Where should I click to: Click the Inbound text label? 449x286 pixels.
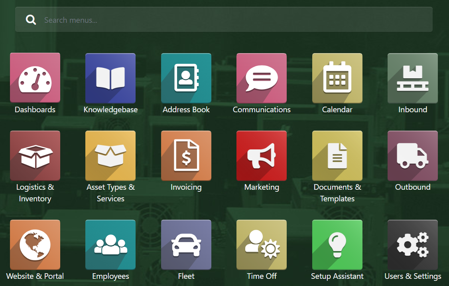(x=413, y=109)
